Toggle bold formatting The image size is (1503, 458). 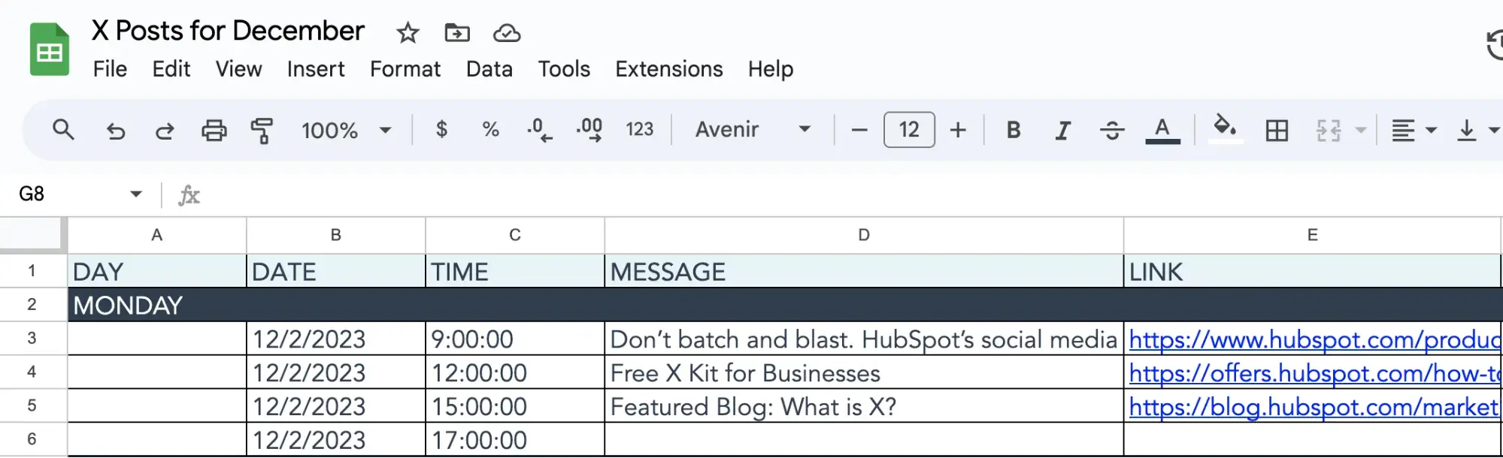1013,130
